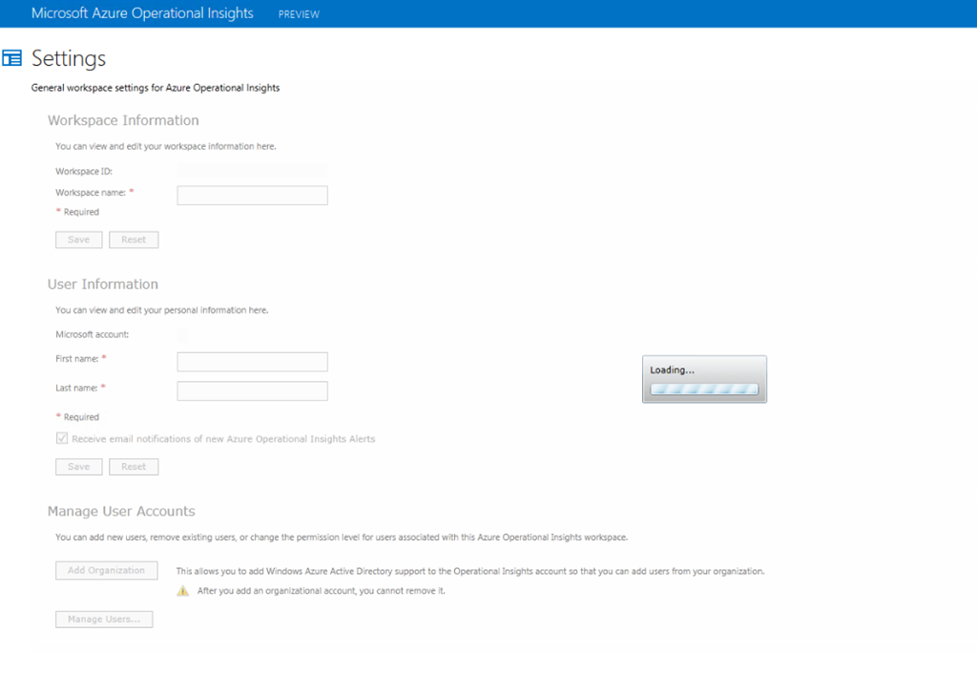Image resolution: width=977 pixels, height=675 pixels.
Task: Select the Last name text box
Action: [252, 391]
